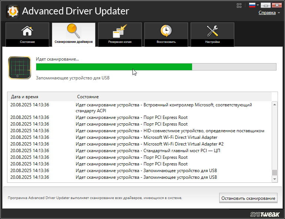Click the 'Advanced Driver Updater' title text
Screen dimensions: 285x219
point(76,11)
